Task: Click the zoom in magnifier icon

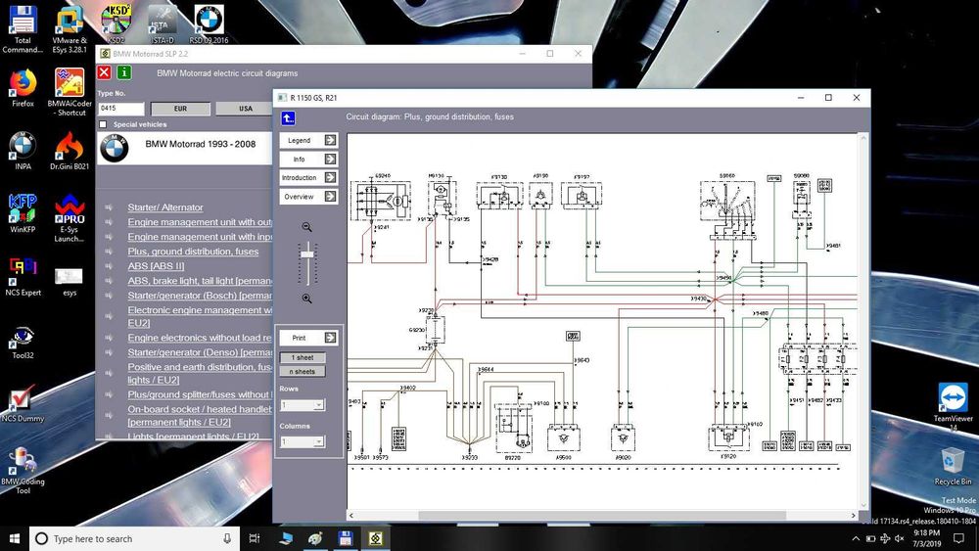Action: pos(306,298)
